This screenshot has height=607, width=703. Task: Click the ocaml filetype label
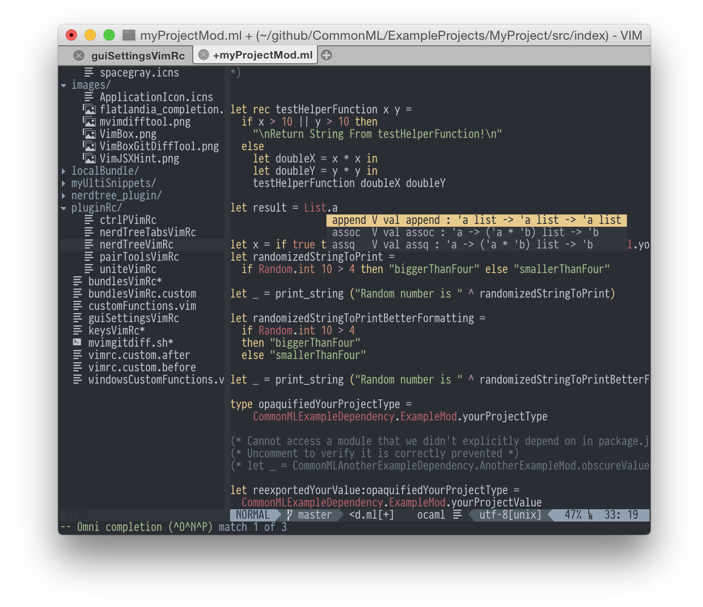431,515
